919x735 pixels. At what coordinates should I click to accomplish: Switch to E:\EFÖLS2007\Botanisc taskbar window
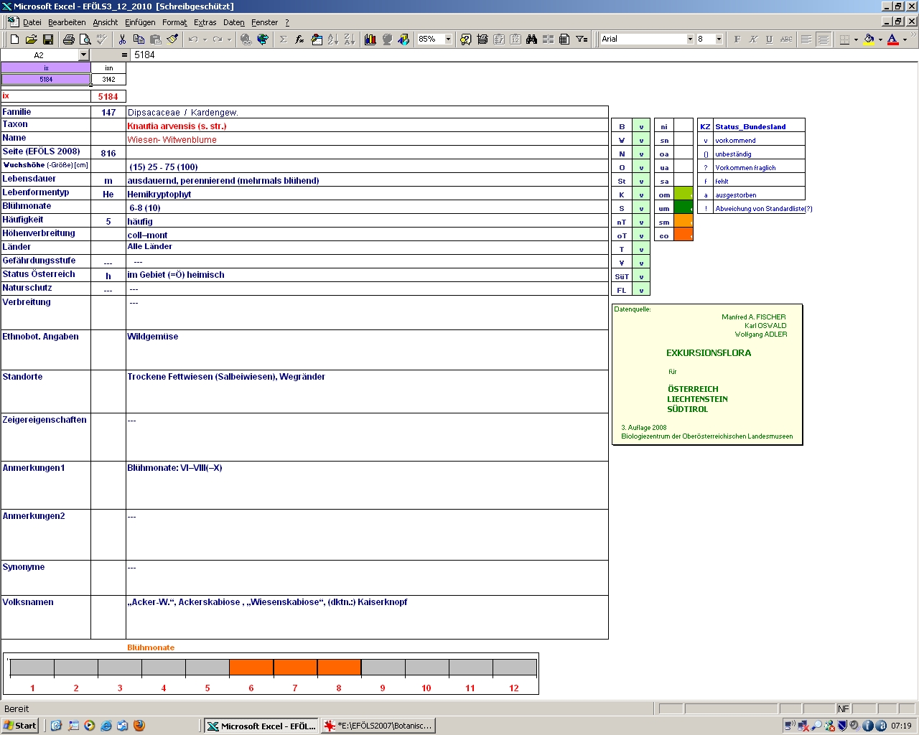(x=378, y=726)
